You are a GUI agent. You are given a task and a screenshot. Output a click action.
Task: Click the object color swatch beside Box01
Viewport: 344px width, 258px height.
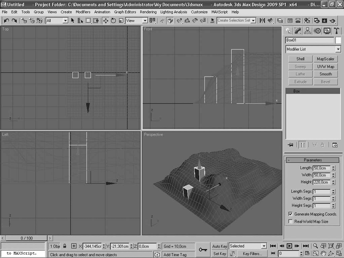click(338, 40)
